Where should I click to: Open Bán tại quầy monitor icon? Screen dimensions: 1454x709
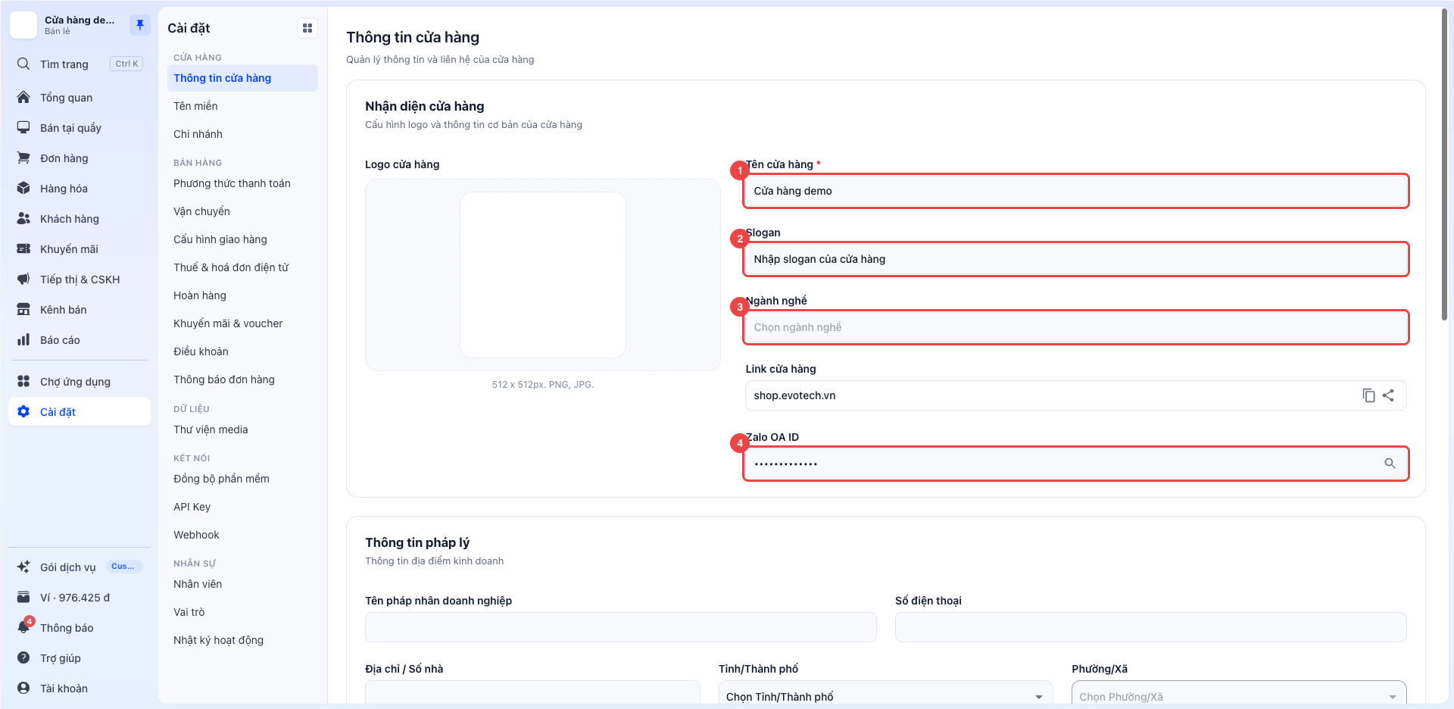(23, 127)
